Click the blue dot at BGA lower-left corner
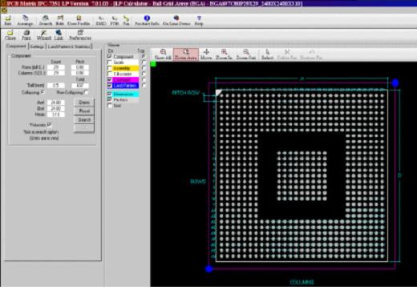The width and height of the screenshot is (417, 298). tap(208, 268)
